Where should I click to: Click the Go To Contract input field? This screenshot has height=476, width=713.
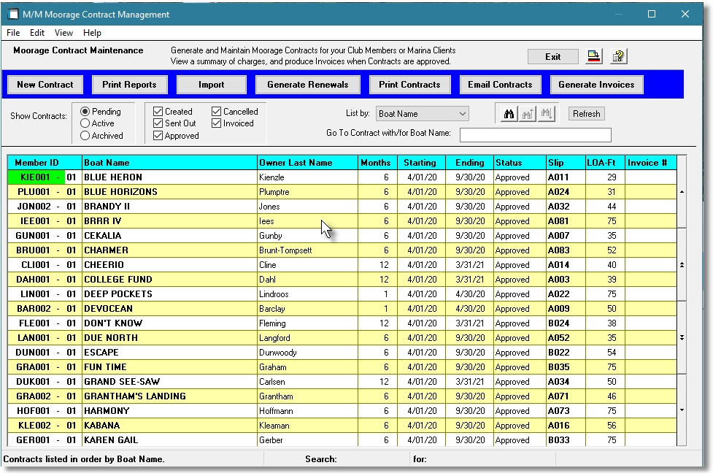(535, 134)
